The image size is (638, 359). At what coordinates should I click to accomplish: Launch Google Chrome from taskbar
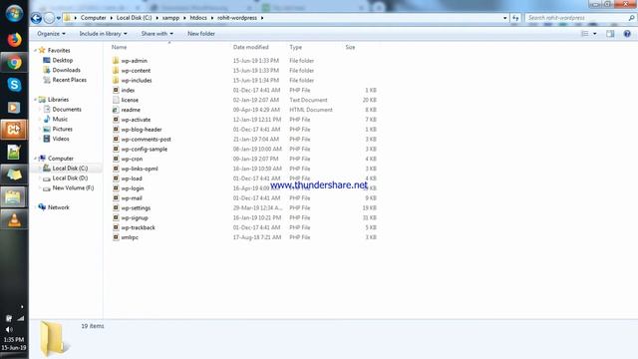click(x=14, y=62)
